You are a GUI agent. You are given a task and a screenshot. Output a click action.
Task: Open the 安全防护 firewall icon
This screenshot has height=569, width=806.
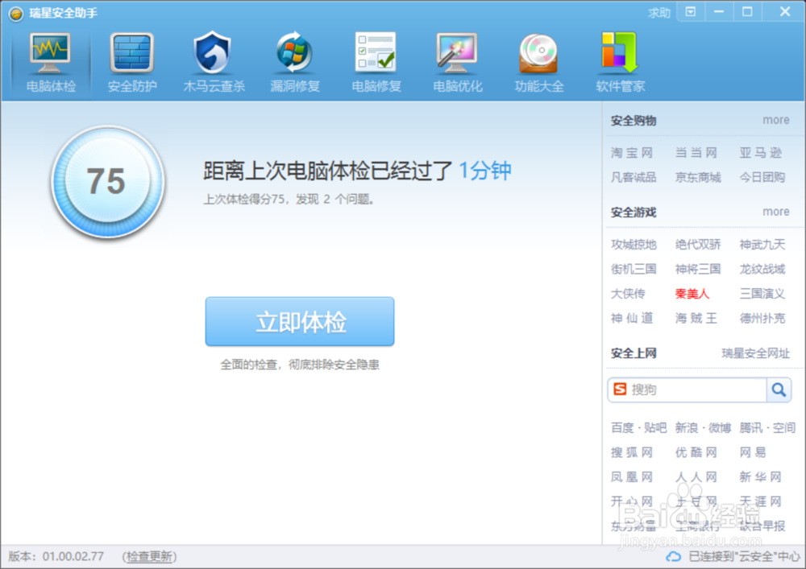tap(132, 53)
